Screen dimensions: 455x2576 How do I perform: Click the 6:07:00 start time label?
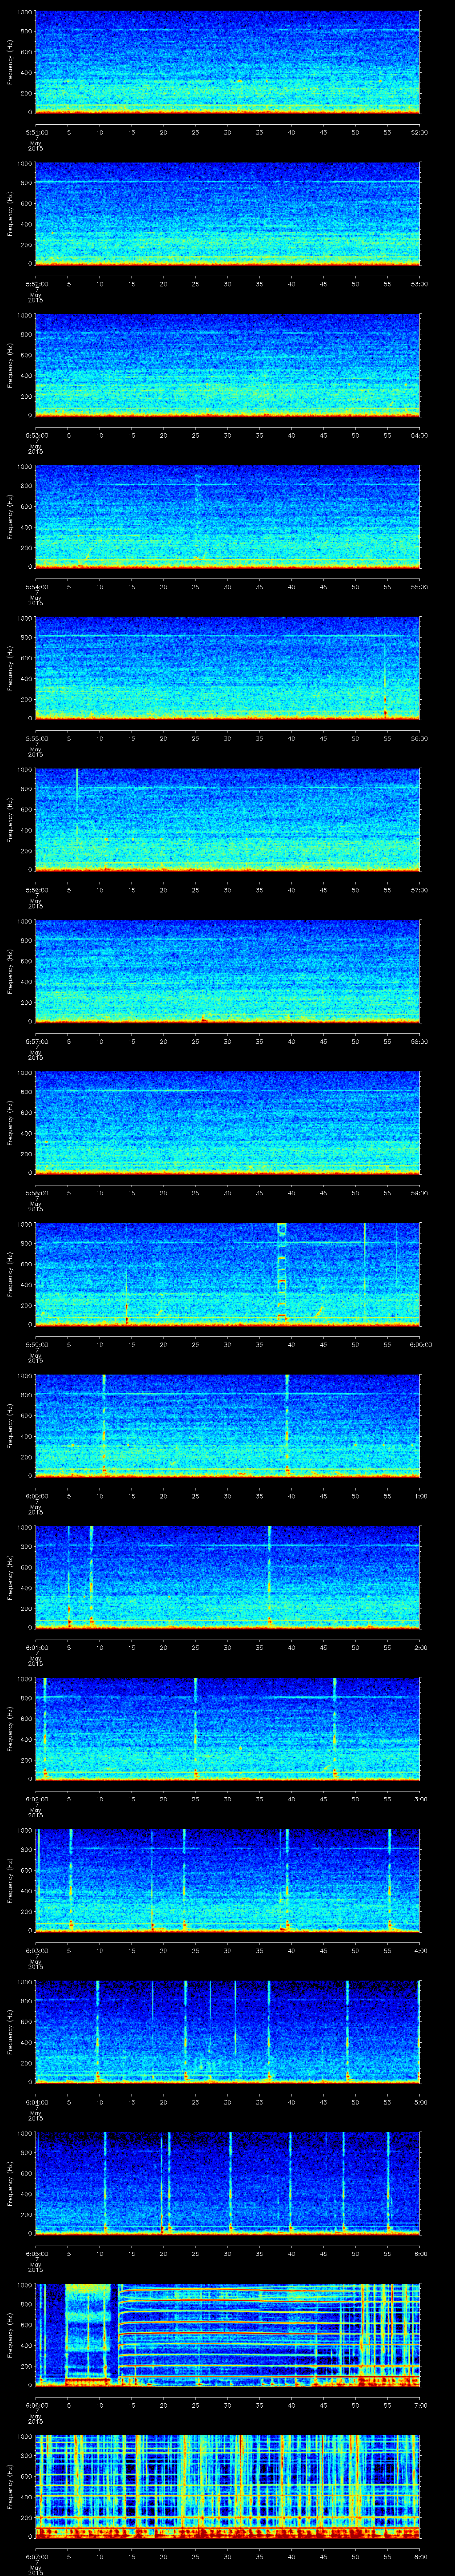tap(36, 2557)
